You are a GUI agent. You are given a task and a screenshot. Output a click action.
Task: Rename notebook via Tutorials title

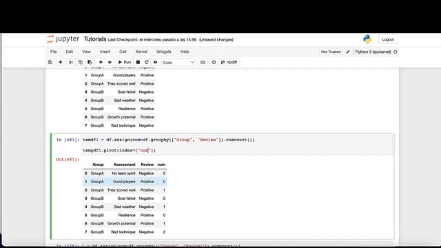click(x=95, y=39)
